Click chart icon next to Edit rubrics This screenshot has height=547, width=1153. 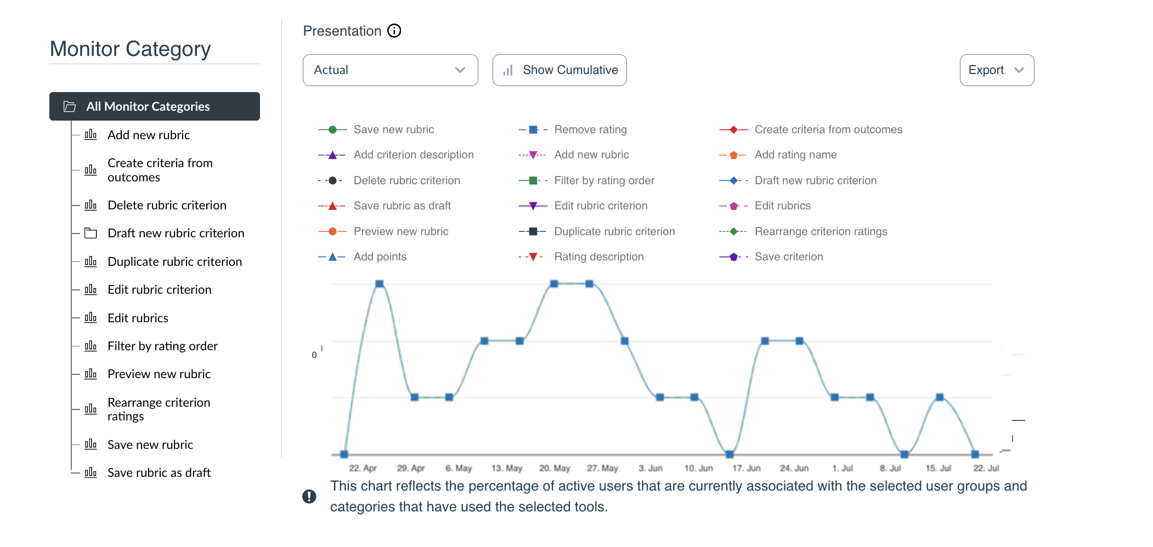(x=91, y=318)
